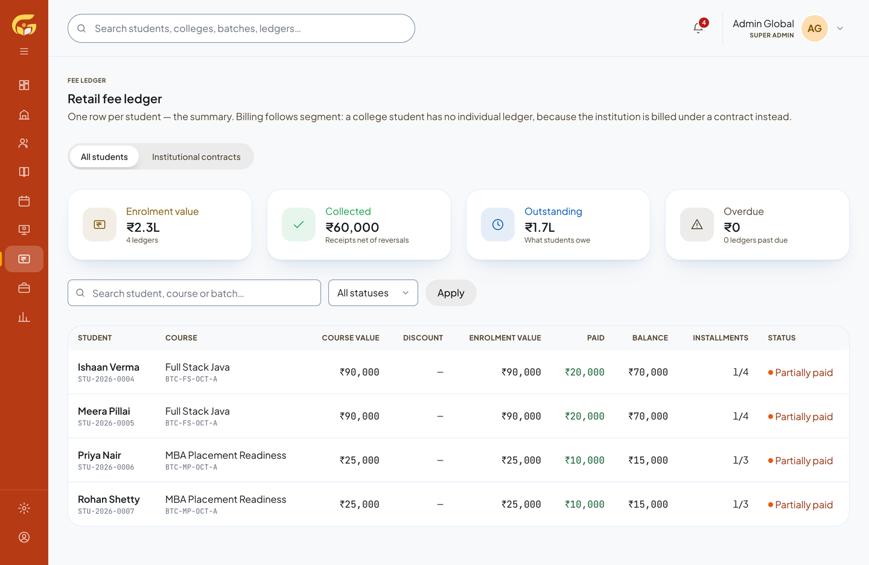869x565 pixels.
Task: Open the user profile icon at the sidebar bottom
Action: tap(24, 537)
